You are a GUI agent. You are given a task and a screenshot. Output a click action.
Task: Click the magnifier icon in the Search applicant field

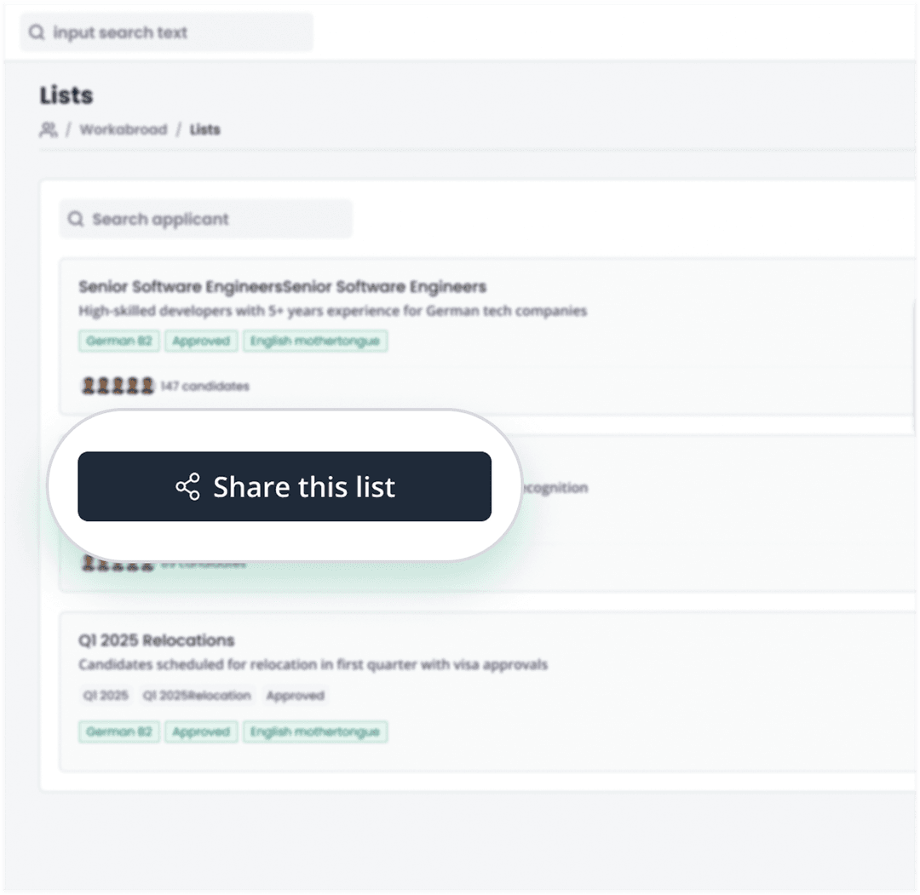click(76, 219)
